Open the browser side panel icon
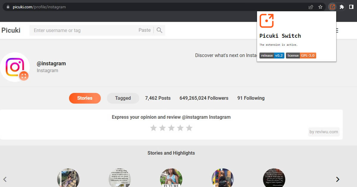357x187 pixels. [x=351, y=7]
